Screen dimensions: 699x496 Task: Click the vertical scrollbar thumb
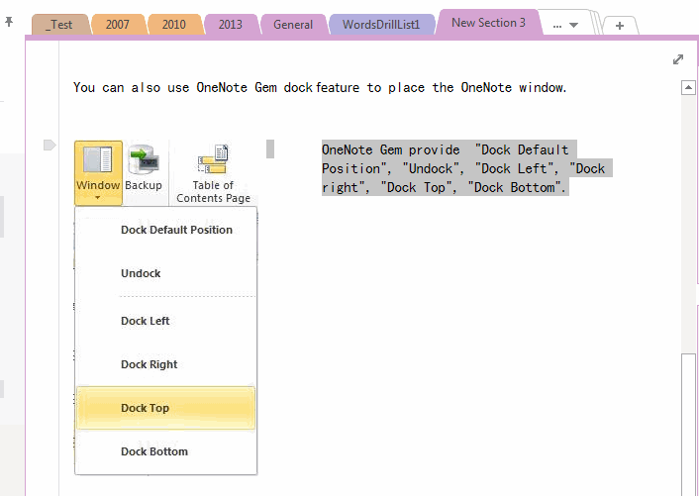[688, 424]
